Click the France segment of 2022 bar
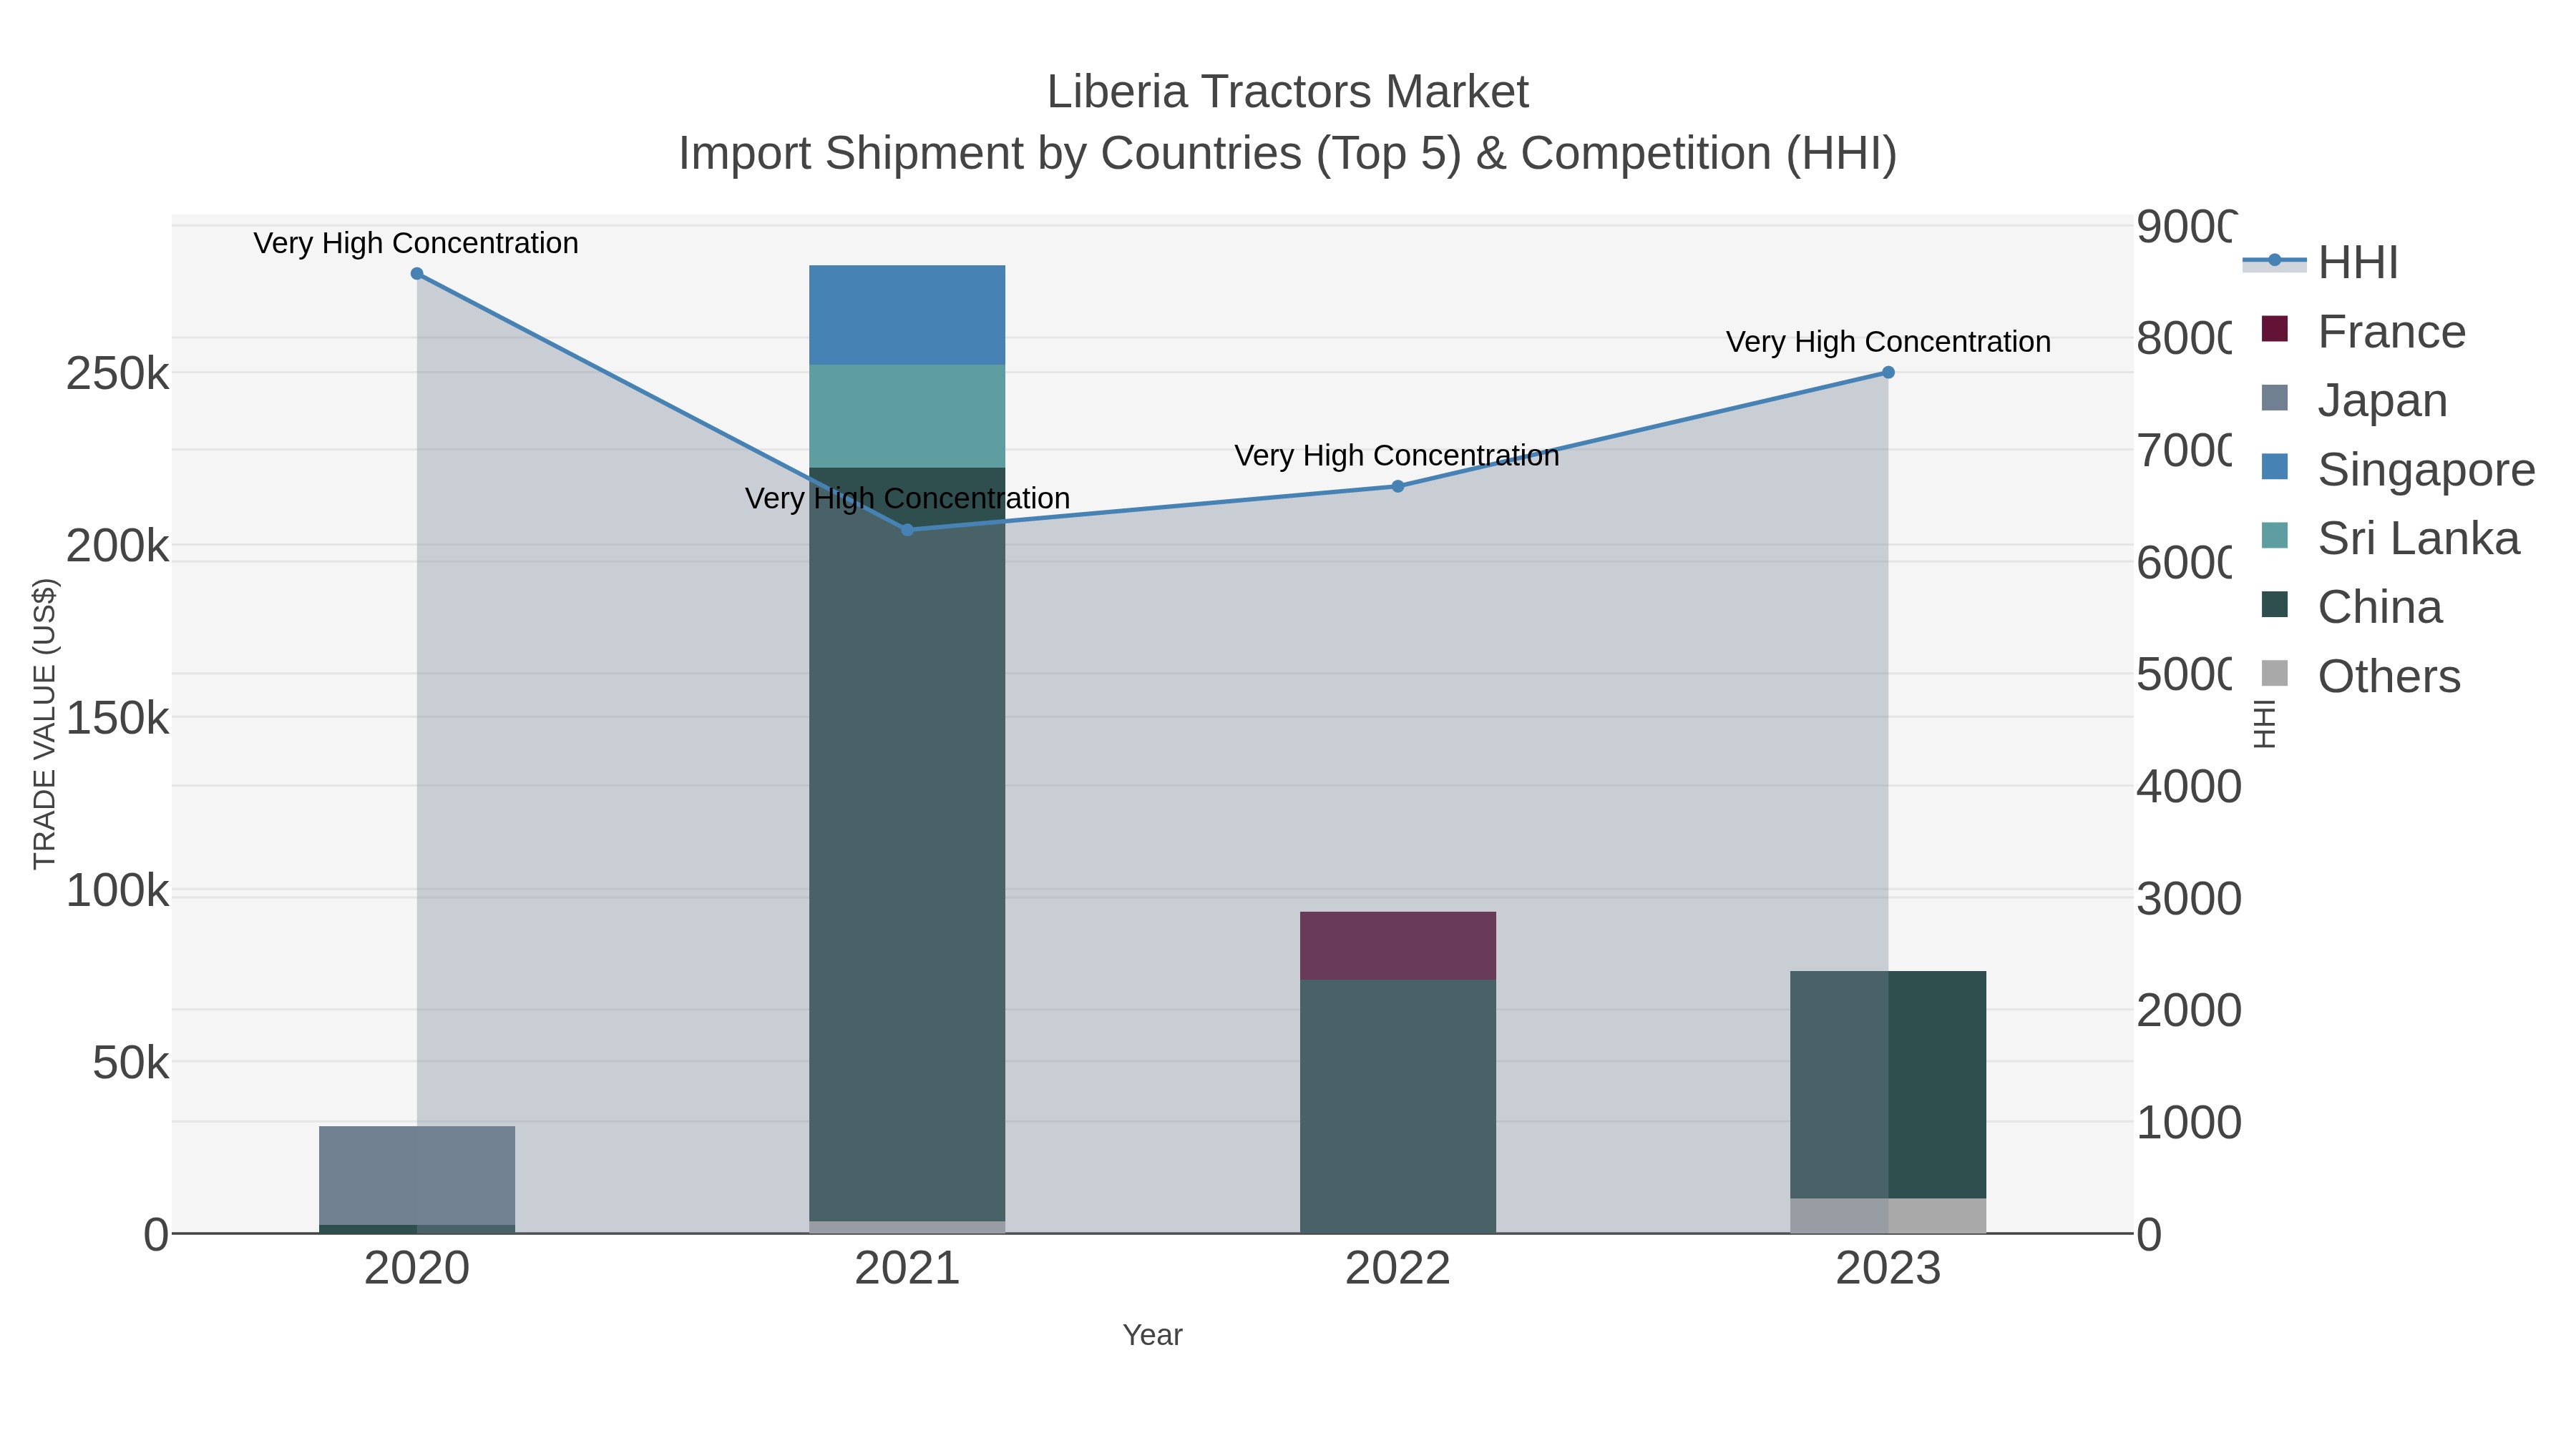 click(1398, 945)
